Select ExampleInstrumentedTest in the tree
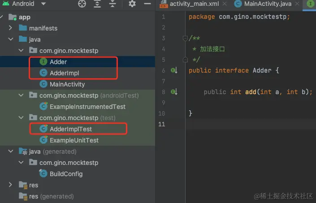 (87, 107)
